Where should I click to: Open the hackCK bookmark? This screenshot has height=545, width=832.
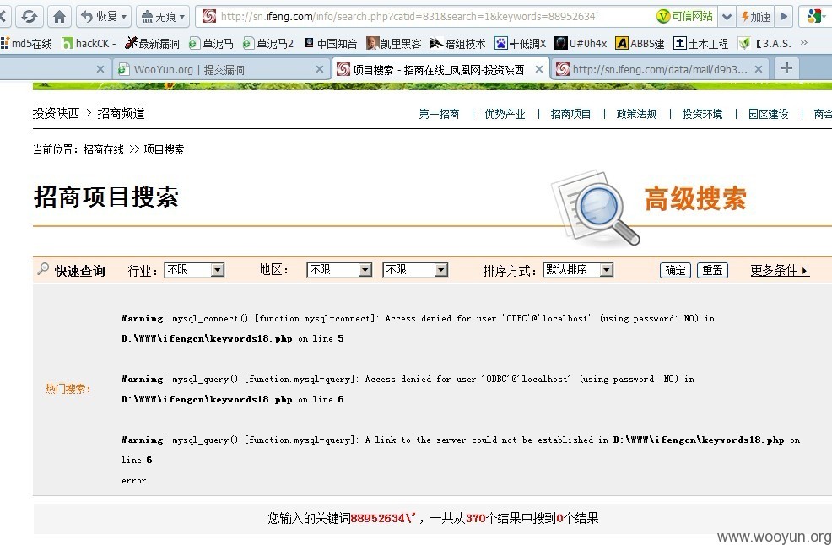pos(88,44)
